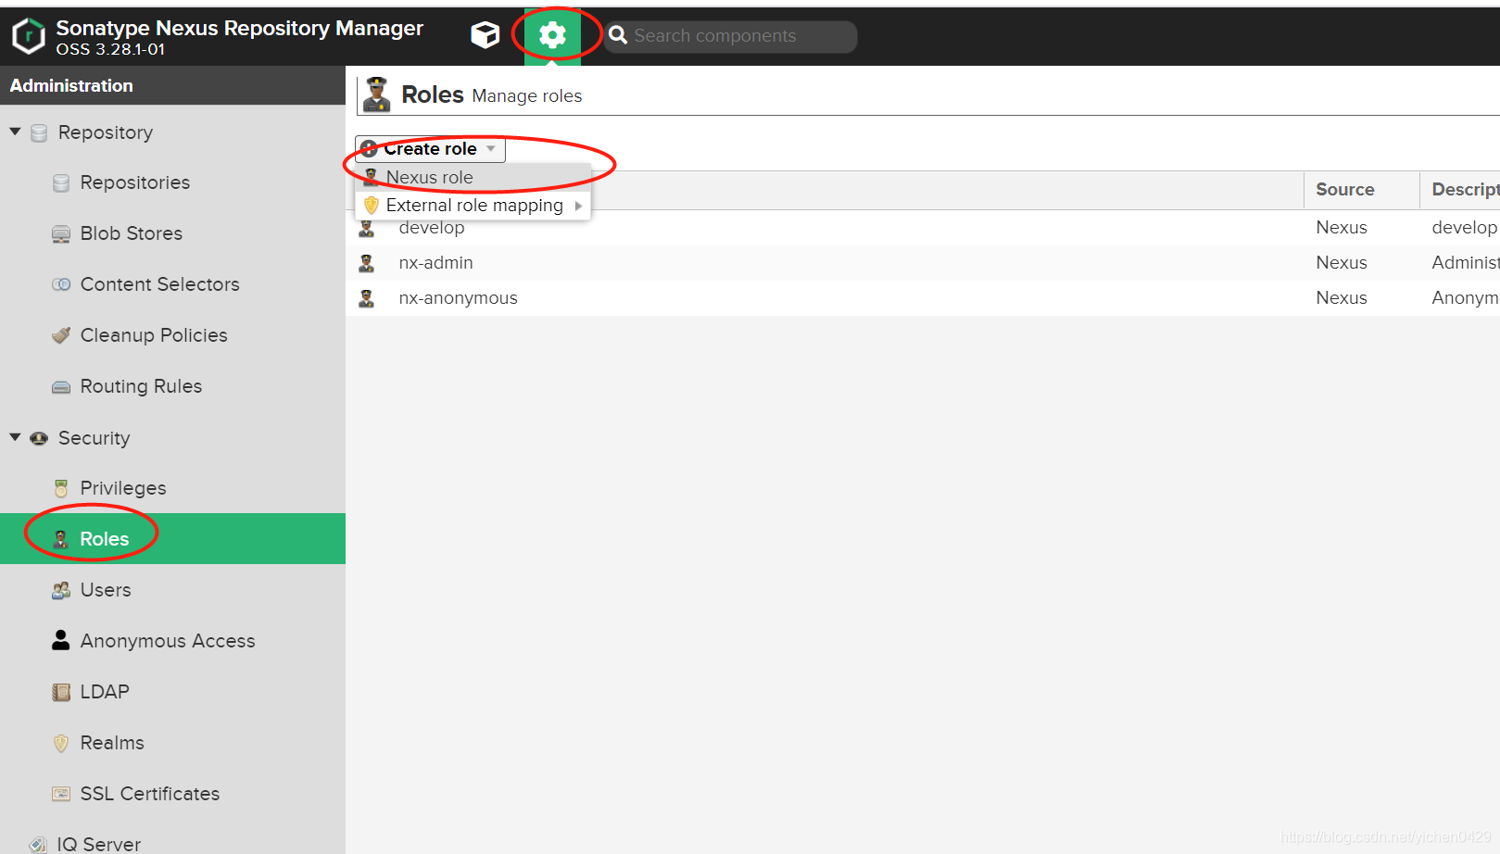This screenshot has height=854, width=1500.
Task: Go to Cleanup Policies
Action: point(154,335)
